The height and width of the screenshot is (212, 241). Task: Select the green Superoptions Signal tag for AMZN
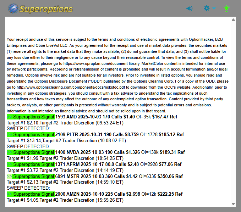(31, 194)
